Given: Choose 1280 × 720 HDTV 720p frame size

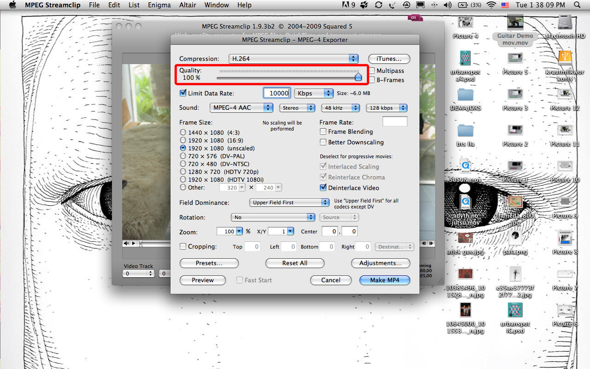Looking at the screenshot, I should [183, 172].
